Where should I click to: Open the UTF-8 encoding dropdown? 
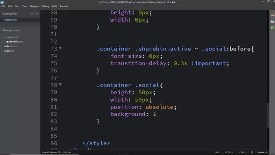pos(229,152)
